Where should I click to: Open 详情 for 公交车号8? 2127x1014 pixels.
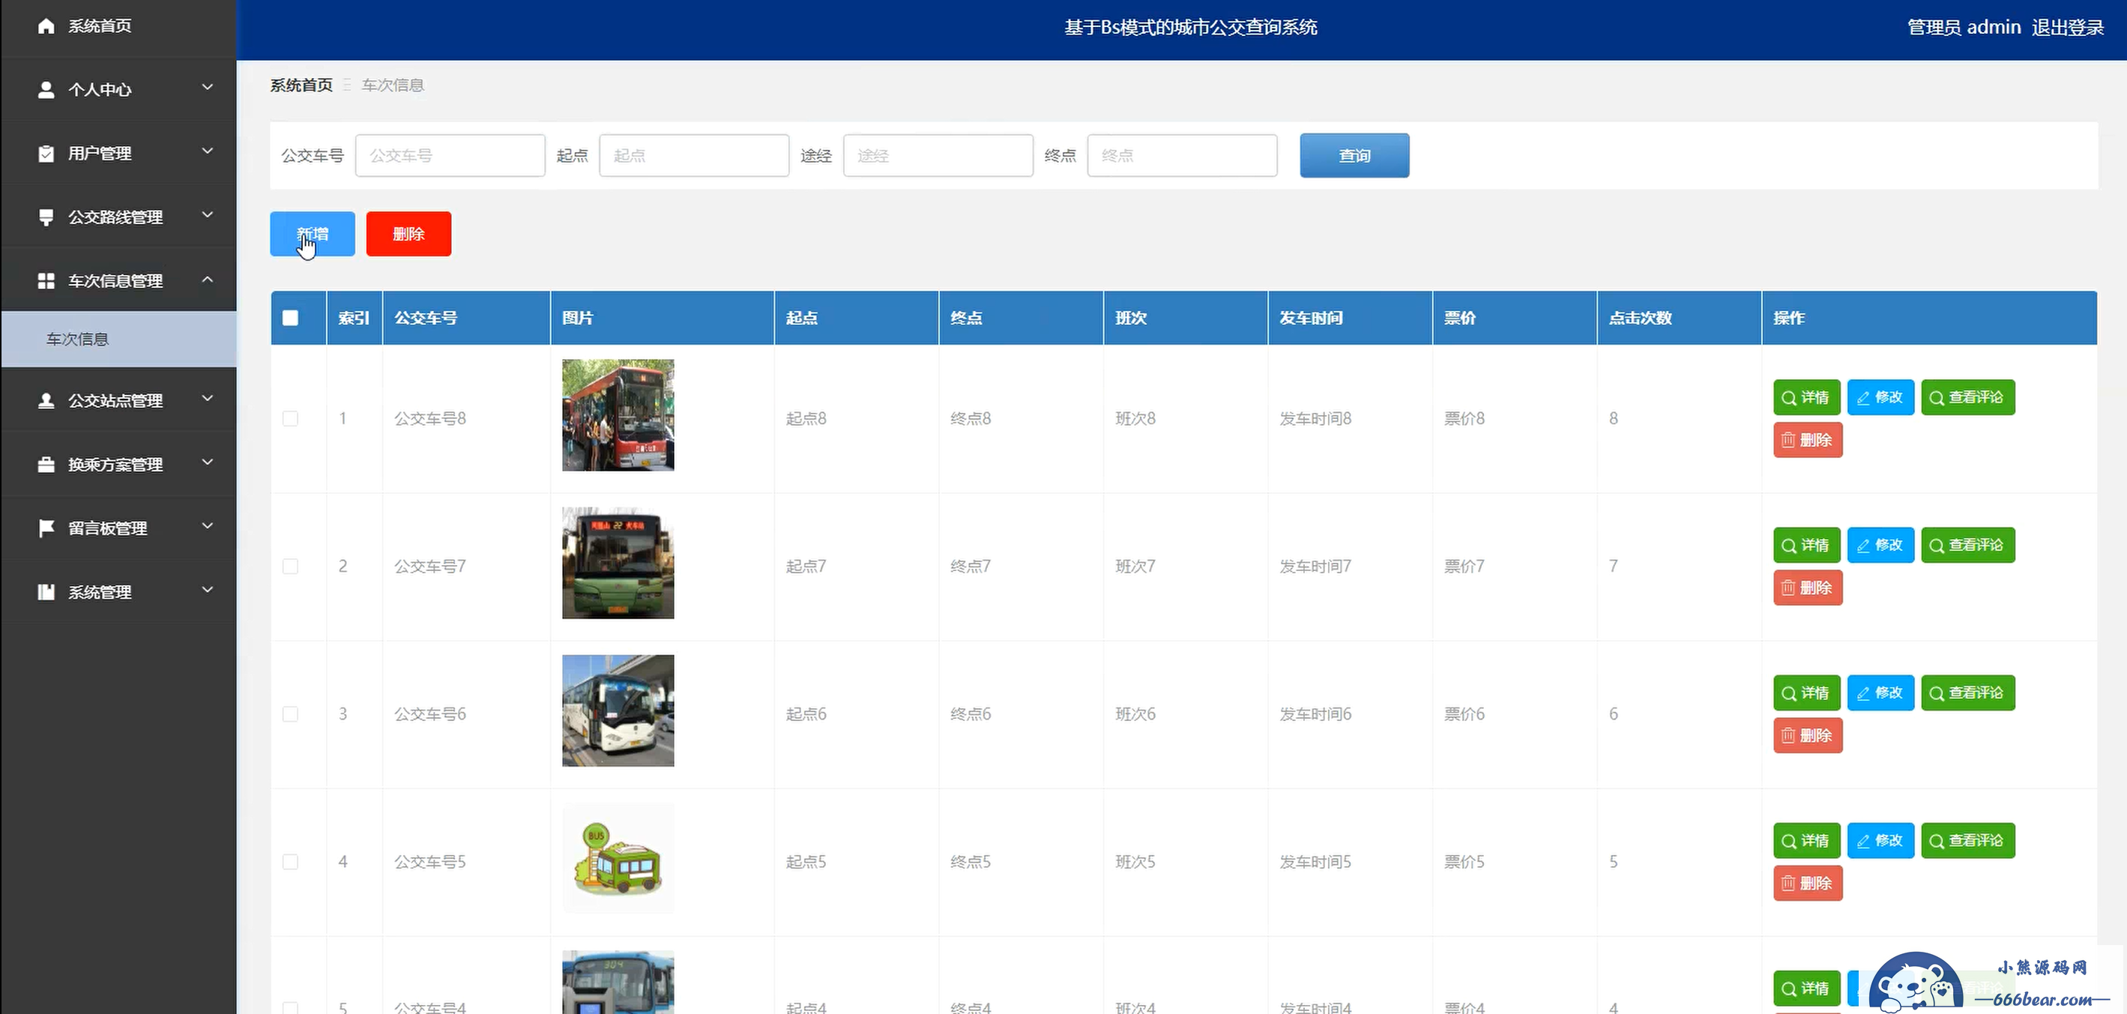tap(1807, 397)
